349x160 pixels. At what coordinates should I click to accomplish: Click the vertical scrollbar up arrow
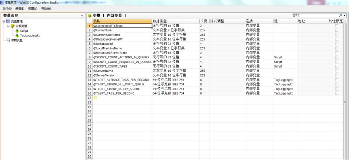[345, 21]
